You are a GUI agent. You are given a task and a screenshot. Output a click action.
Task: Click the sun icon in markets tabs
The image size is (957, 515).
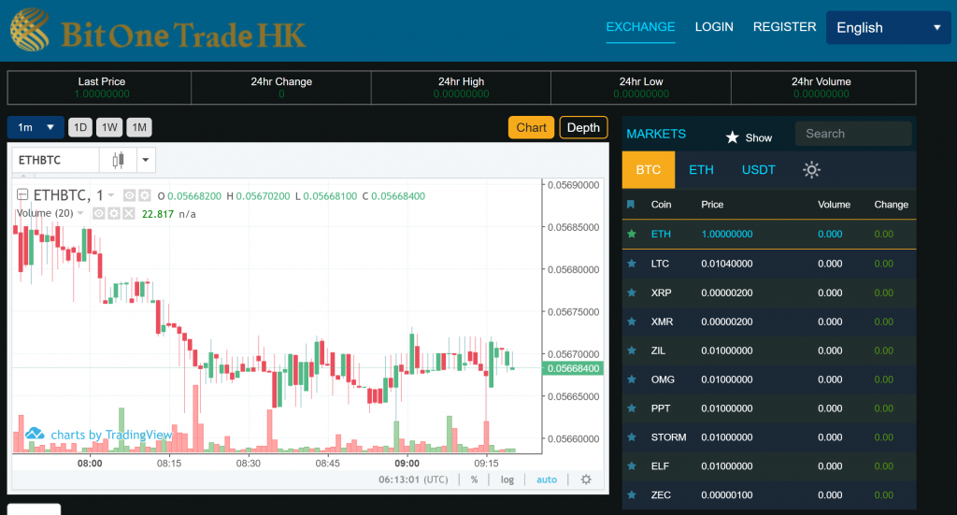[811, 170]
